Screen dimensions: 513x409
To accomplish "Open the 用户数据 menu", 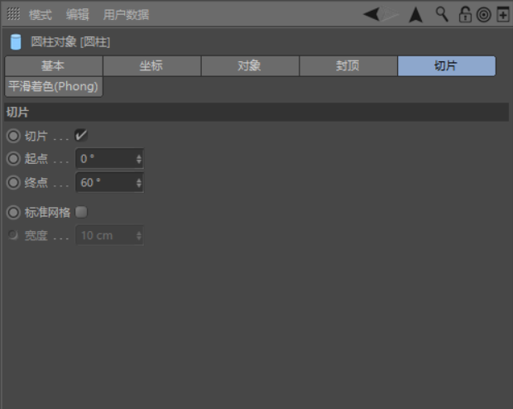I will point(127,15).
